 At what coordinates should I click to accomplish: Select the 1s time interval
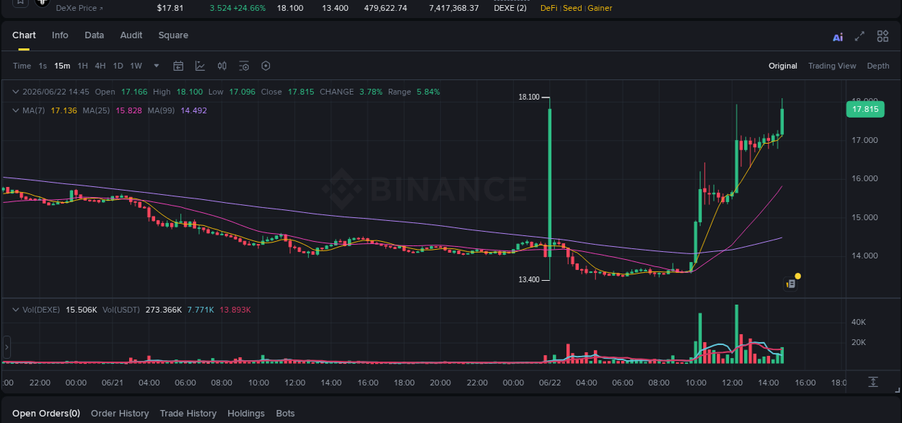point(43,66)
